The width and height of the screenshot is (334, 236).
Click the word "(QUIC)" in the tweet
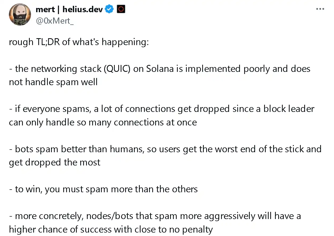(x=117, y=69)
